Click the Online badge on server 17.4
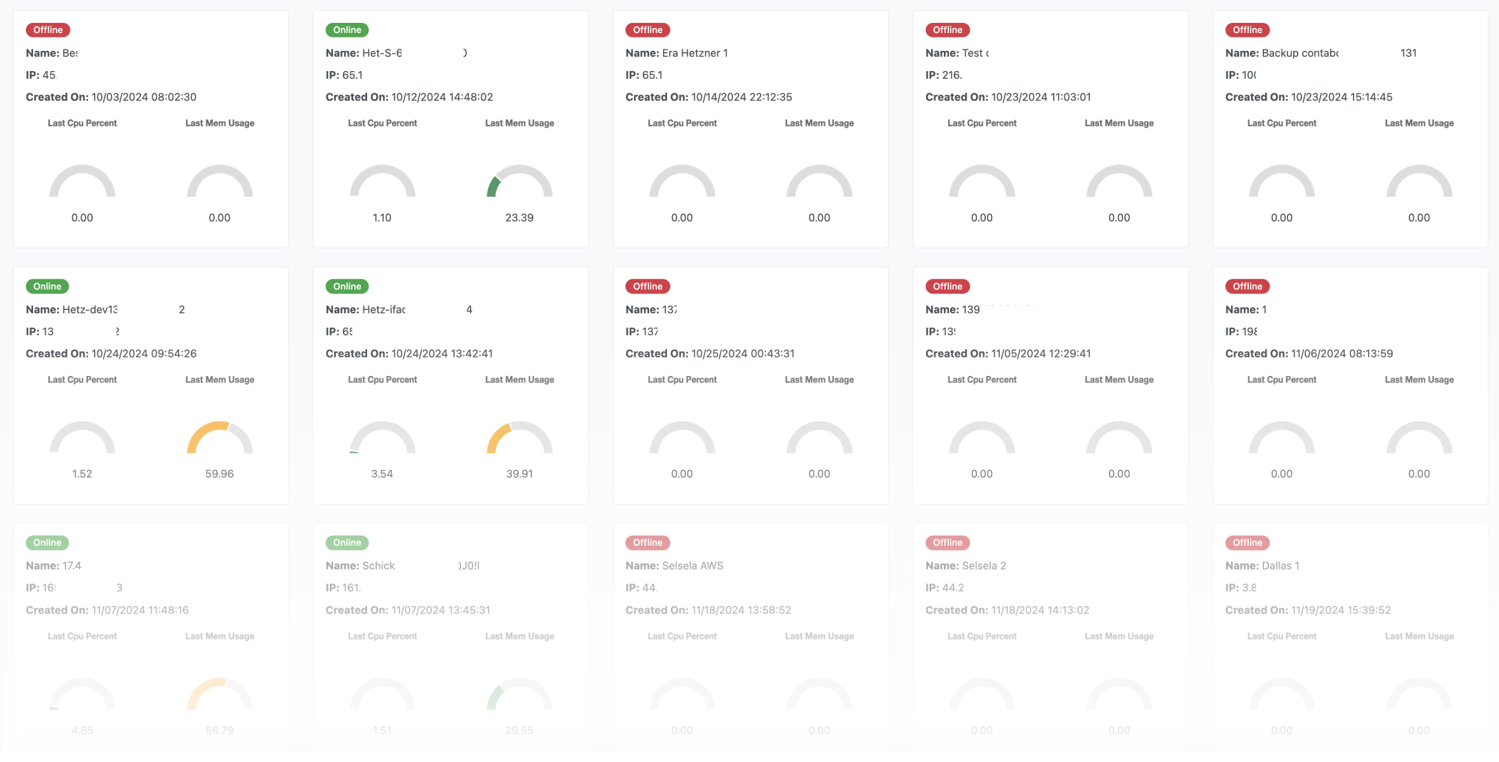 point(47,542)
